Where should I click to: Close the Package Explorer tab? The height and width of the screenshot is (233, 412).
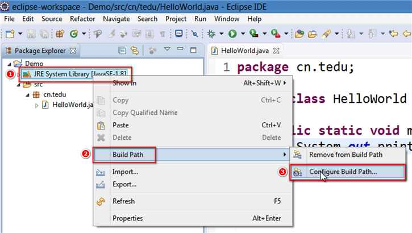pyautogui.click(x=73, y=51)
